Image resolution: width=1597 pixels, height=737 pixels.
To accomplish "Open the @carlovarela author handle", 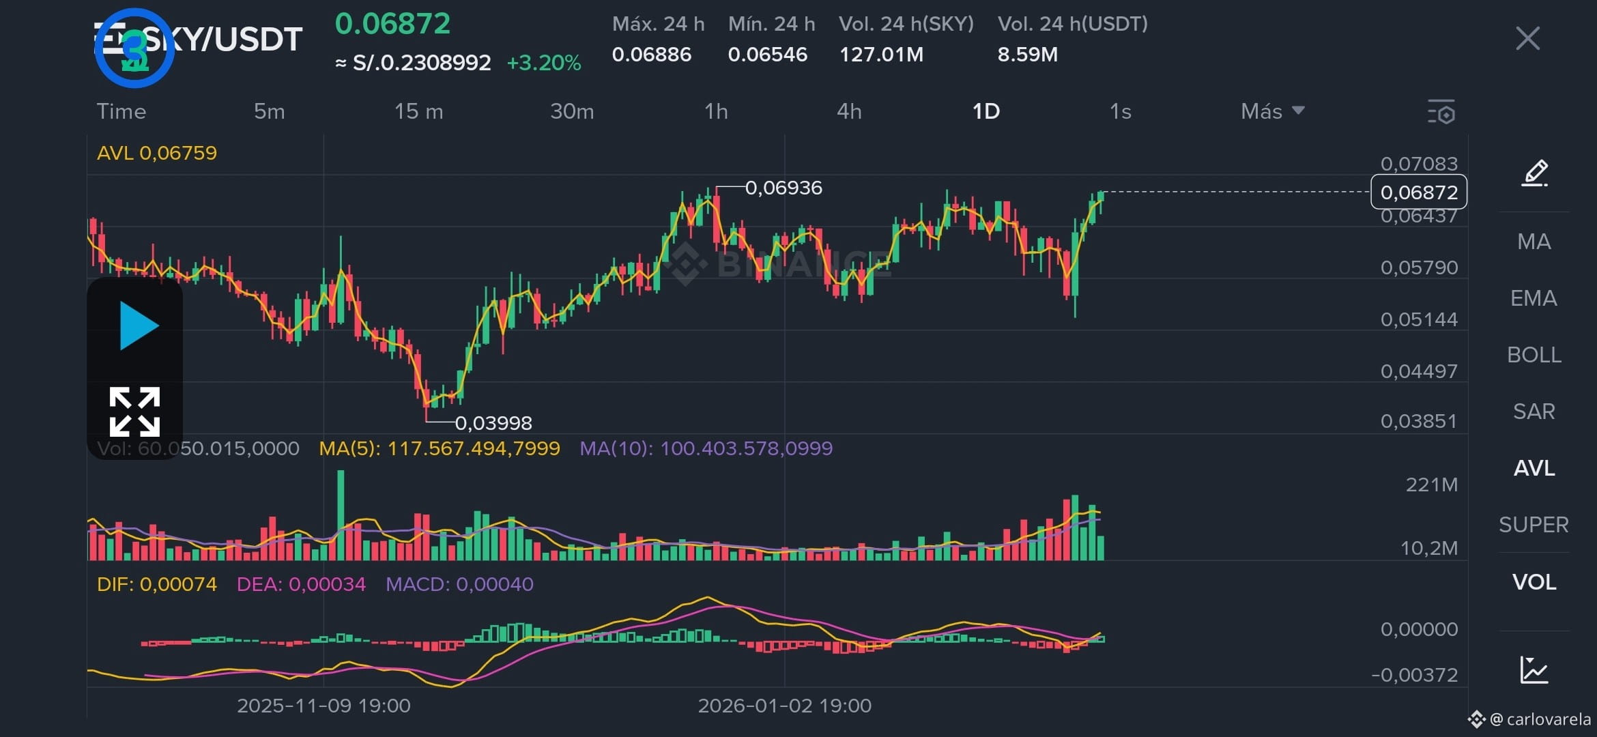I will point(1540,719).
